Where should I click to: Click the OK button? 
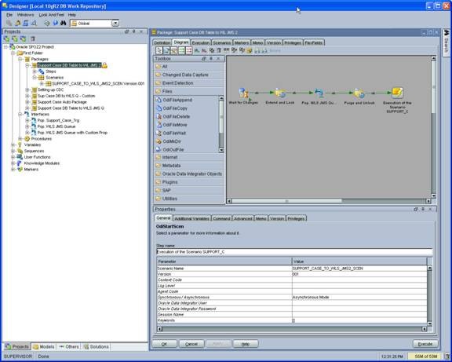point(164,344)
